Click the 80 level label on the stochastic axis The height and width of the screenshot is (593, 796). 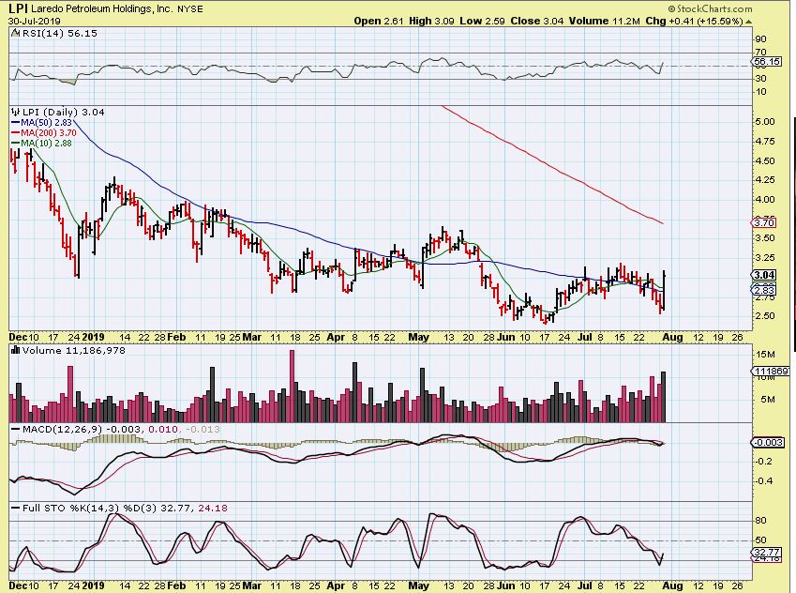coord(760,521)
